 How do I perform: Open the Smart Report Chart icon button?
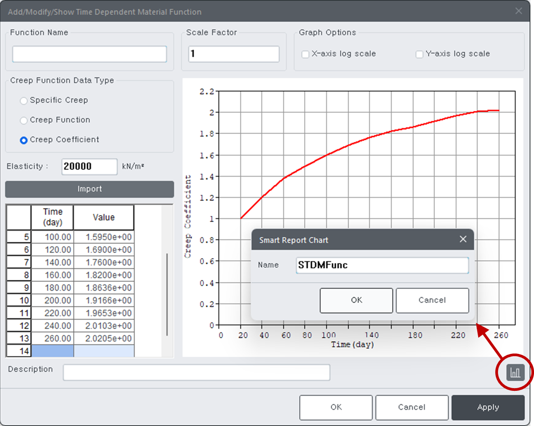pos(515,372)
